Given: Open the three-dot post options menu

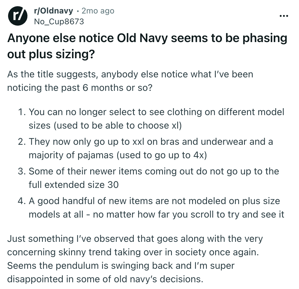Looking at the screenshot, I should click(x=284, y=16).
